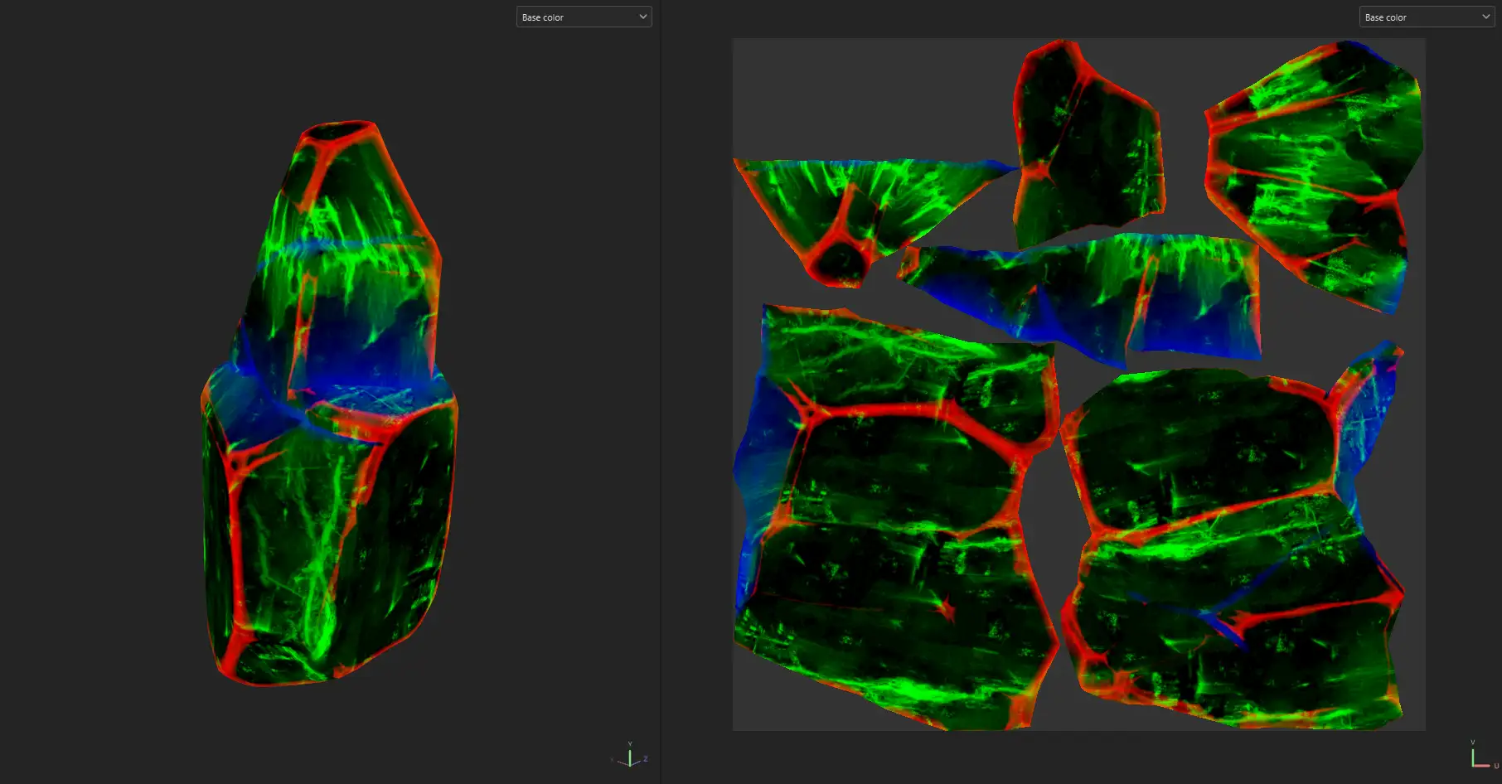This screenshot has height=784, width=1502.
Task: Click the XYZ axis gizmo in 3D viewport
Action: [630, 757]
